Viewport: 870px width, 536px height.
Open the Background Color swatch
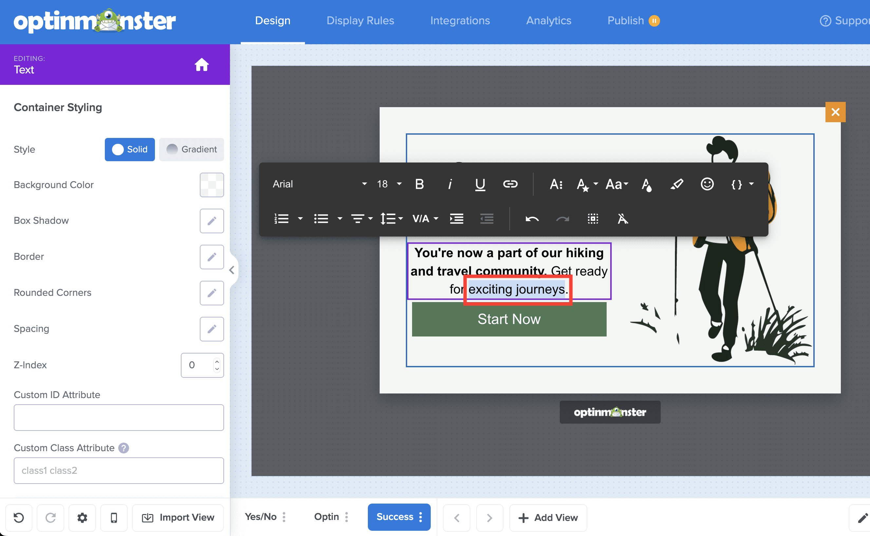(212, 185)
